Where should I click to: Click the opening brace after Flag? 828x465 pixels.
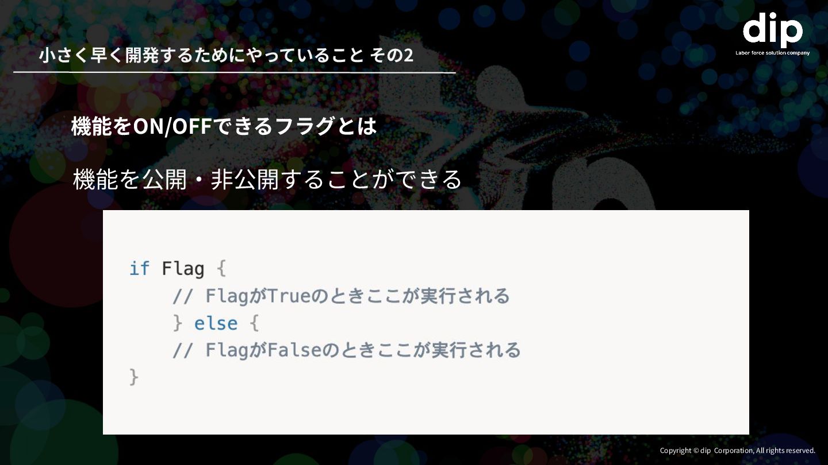222,269
